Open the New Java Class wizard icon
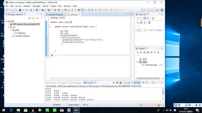Viewport: 202px width, 113px height. pyautogui.click(x=59, y=10)
